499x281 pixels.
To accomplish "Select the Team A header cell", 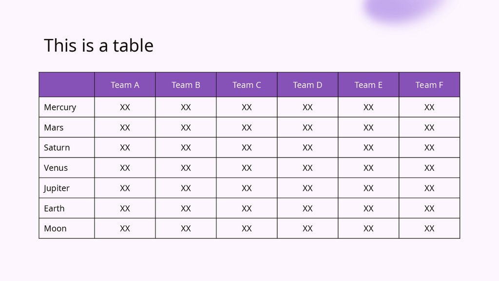I will [x=125, y=85].
